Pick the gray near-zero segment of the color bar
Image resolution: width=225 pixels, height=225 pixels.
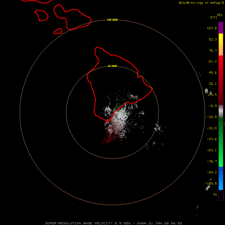221,111
